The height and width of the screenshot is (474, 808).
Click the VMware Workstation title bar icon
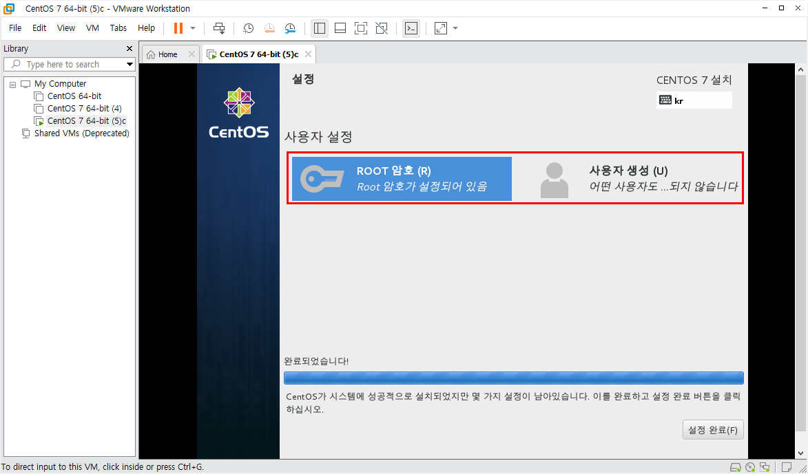(x=9, y=8)
